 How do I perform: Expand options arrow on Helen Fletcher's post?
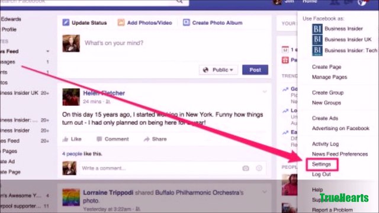point(265,92)
